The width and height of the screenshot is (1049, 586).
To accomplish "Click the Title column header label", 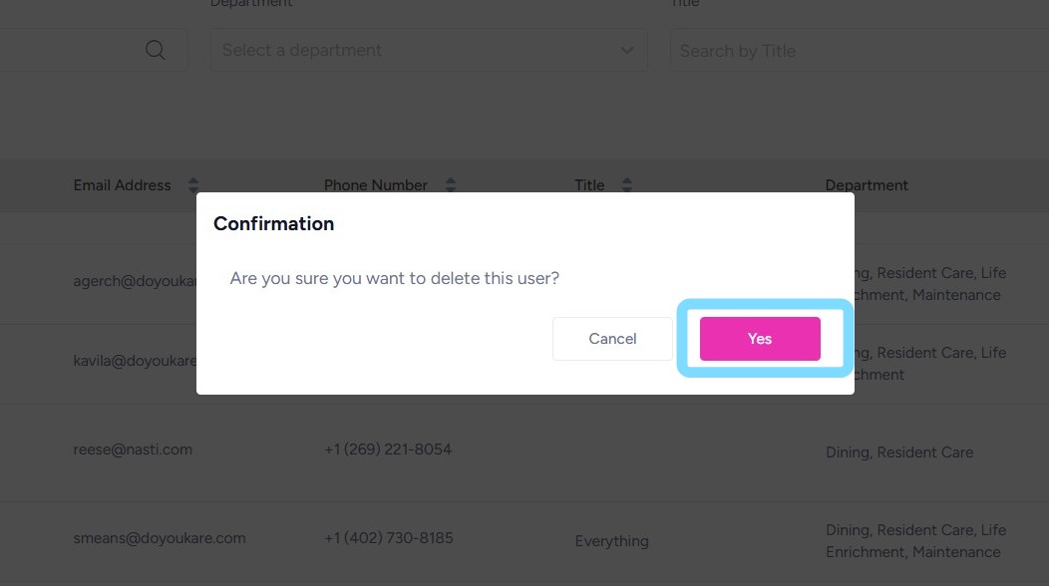I will [589, 185].
